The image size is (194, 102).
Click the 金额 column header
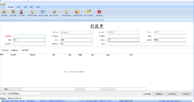(108, 55)
